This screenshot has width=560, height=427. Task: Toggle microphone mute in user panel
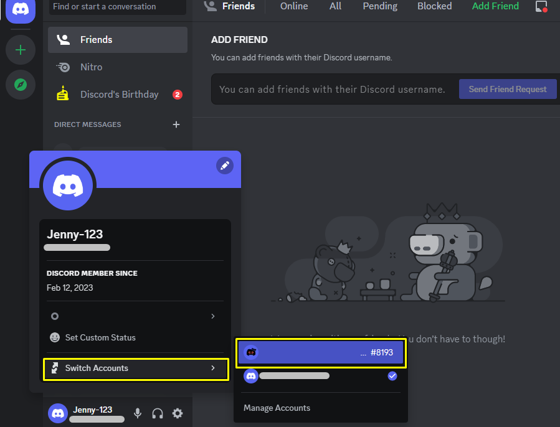tap(138, 413)
